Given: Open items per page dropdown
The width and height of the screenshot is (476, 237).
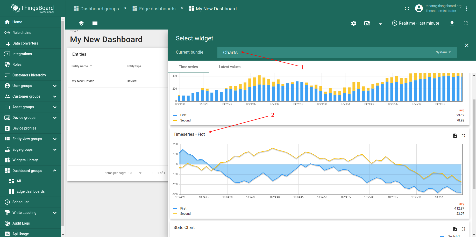Looking at the screenshot, I should pyautogui.click(x=135, y=173).
